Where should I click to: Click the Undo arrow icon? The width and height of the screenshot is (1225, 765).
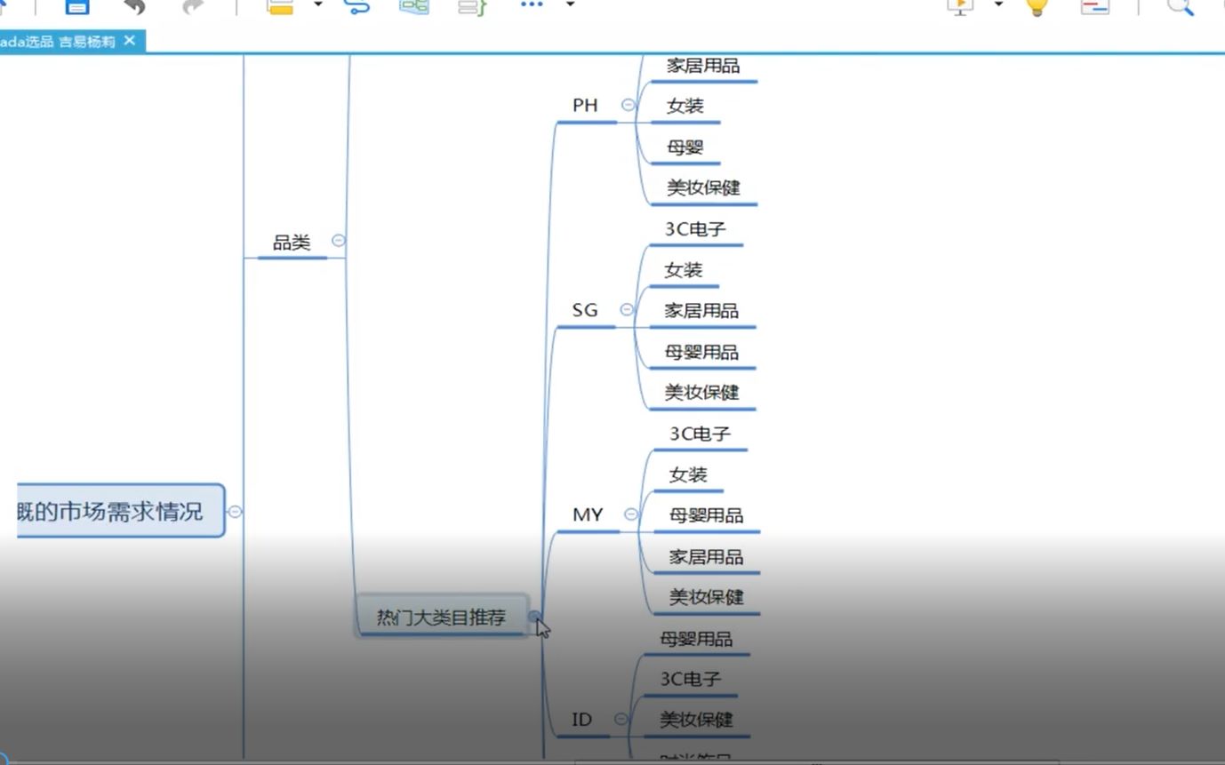point(134,6)
